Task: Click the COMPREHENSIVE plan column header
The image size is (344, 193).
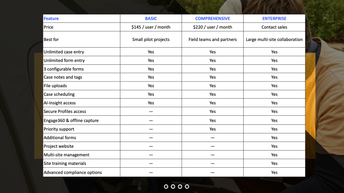Action: (x=213, y=19)
